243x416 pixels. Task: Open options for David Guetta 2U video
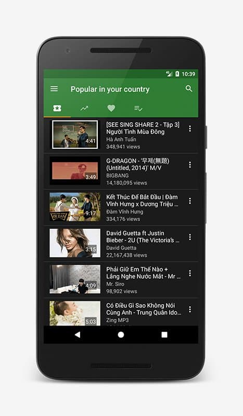(x=190, y=237)
